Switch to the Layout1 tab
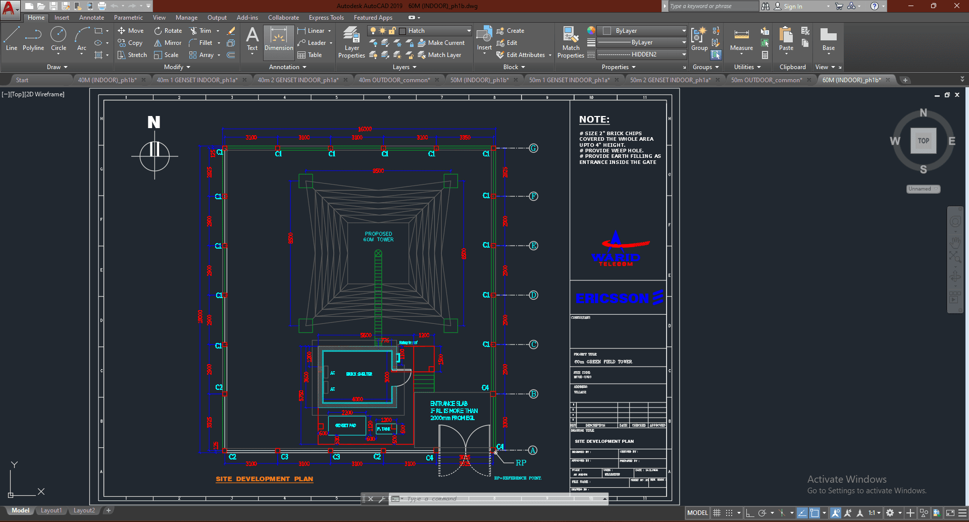Viewport: 969px width, 522px height. (51, 510)
